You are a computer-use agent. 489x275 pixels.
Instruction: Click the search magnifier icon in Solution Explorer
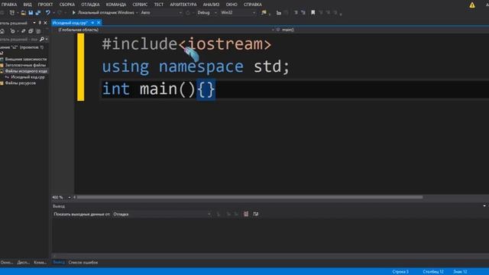tap(42, 40)
